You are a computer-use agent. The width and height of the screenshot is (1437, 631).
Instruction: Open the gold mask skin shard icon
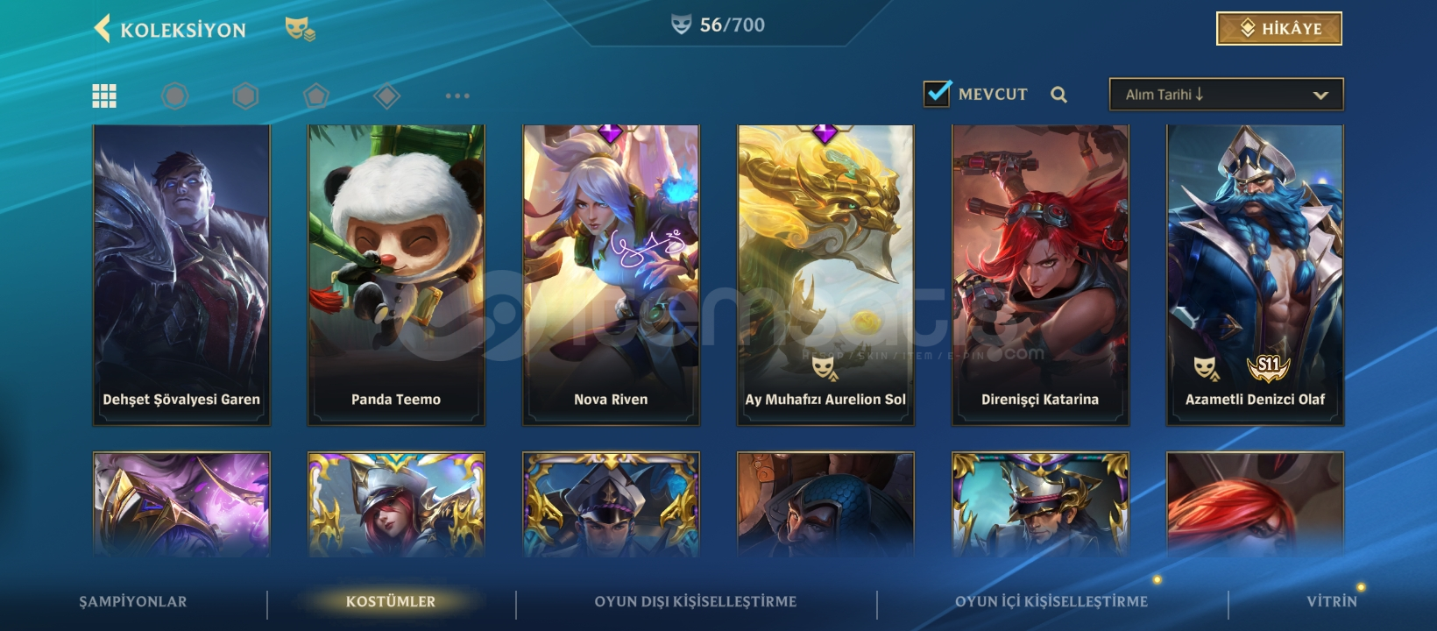point(301,29)
